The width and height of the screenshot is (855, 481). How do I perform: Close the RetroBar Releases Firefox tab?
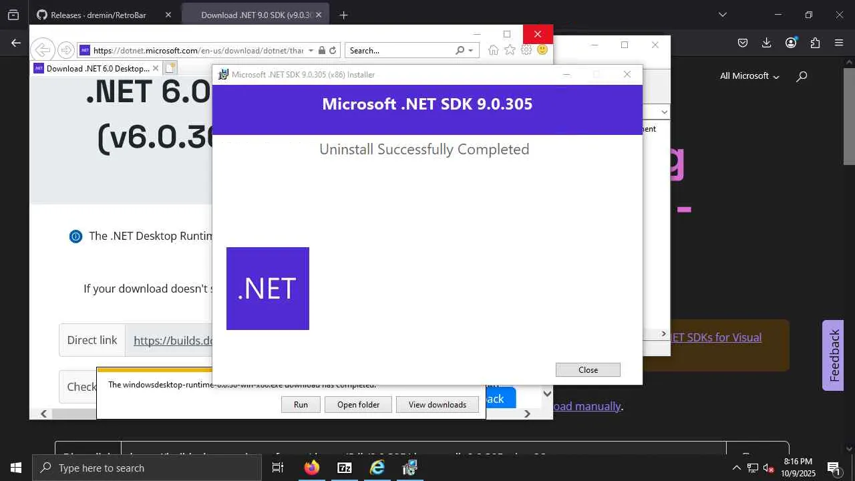168,15
